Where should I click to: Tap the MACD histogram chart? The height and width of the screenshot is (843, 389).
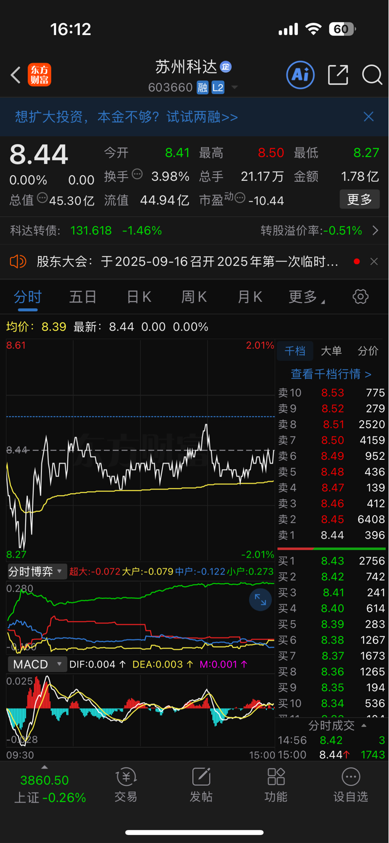(x=140, y=710)
